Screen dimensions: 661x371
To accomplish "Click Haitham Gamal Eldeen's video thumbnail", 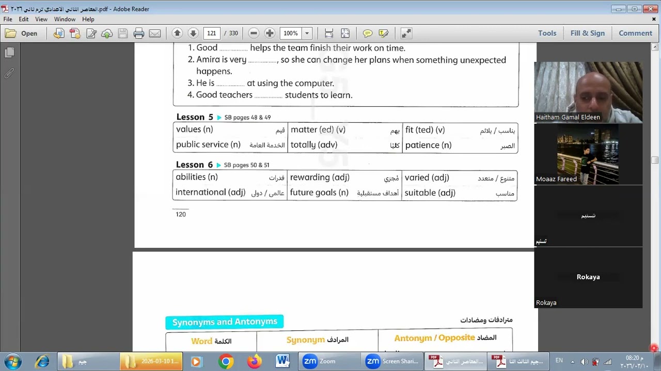I will (x=588, y=92).
